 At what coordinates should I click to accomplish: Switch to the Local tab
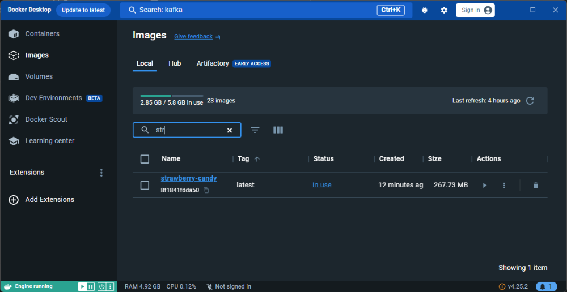(x=145, y=63)
